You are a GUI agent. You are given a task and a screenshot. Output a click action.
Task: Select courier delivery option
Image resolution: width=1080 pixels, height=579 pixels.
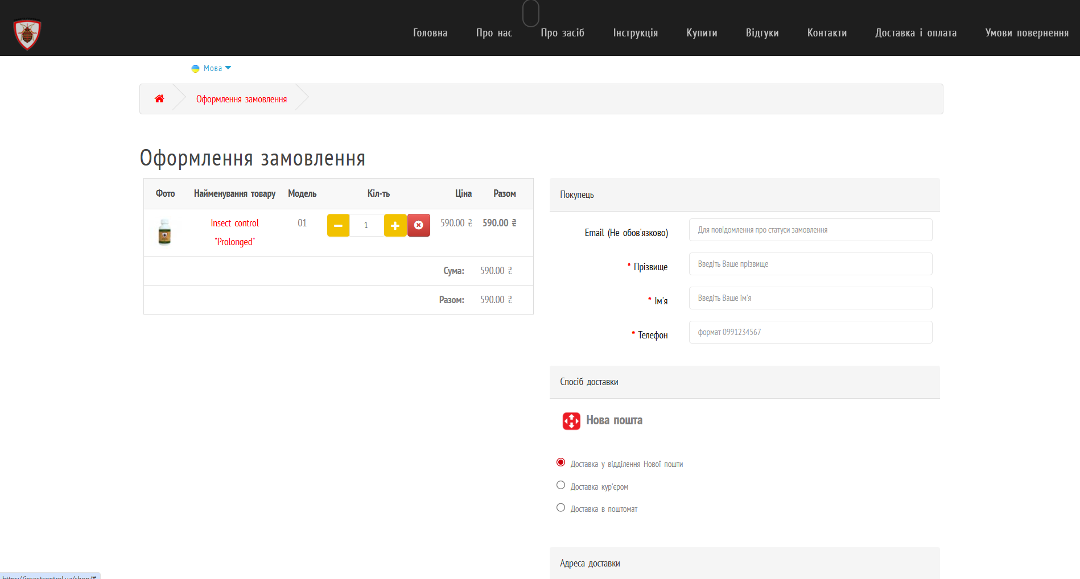561,485
